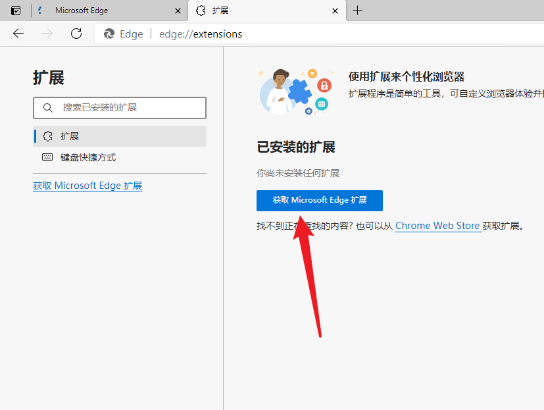Open 键盘快捷方式 sidebar item
The image size is (544, 410).
pyautogui.click(x=120, y=157)
